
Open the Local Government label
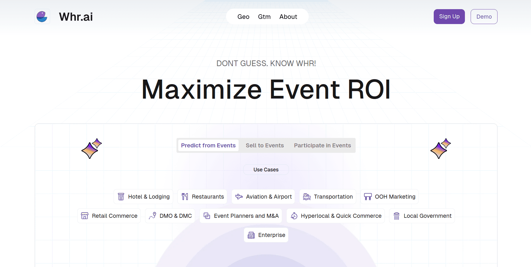coord(427,216)
